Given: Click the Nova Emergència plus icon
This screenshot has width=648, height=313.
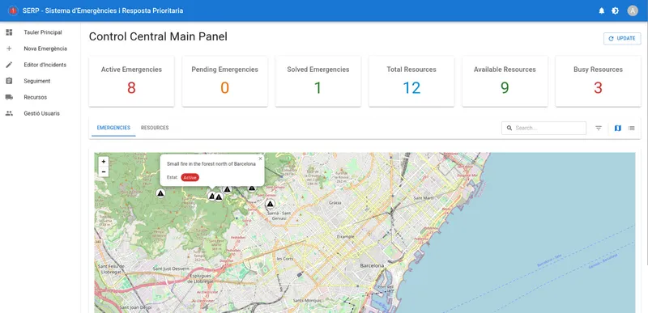Looking at the screenshot, I should click(9, 49).
